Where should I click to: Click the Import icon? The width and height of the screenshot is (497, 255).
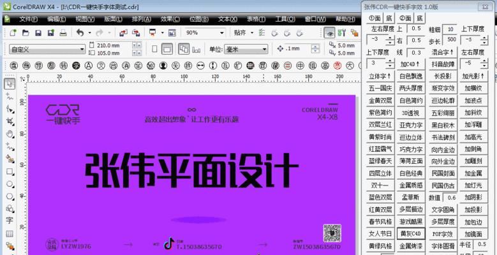[123, 33]
